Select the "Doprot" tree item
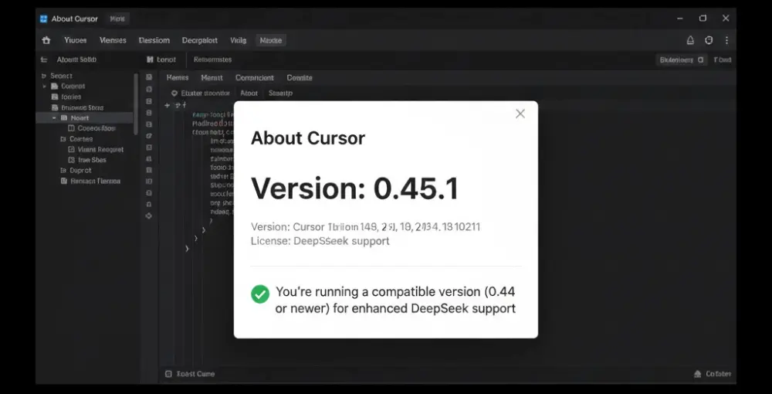This screenshot has height=394, width=772. [80, 171]
